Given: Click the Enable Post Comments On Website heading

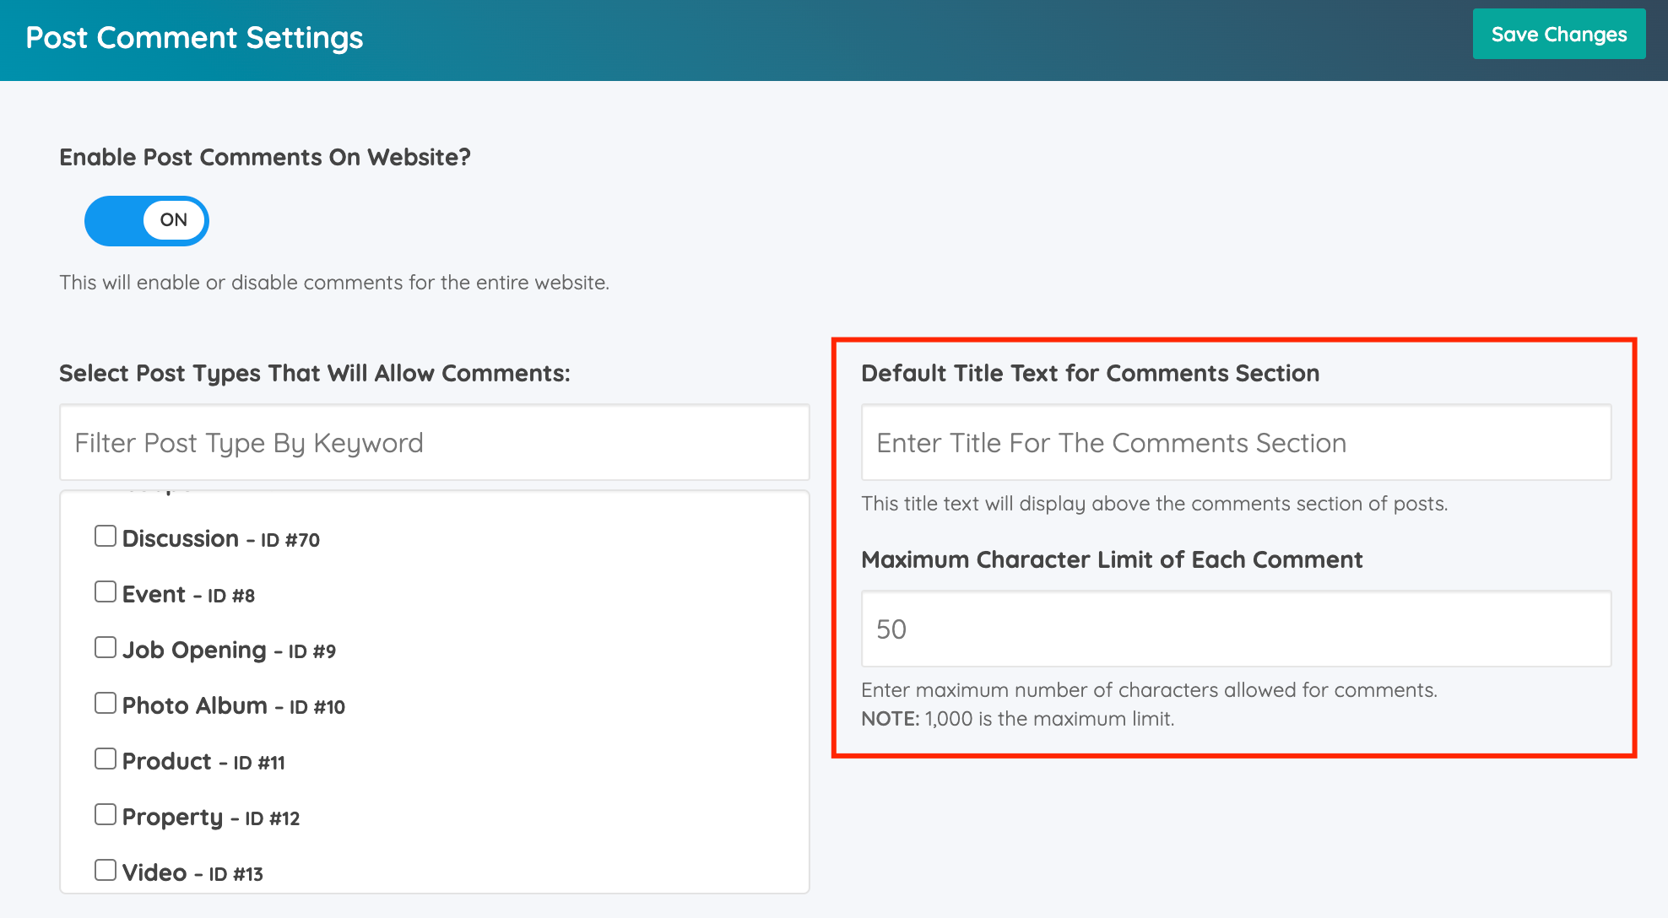Looking at the screenshot, I should click(264, 158).
